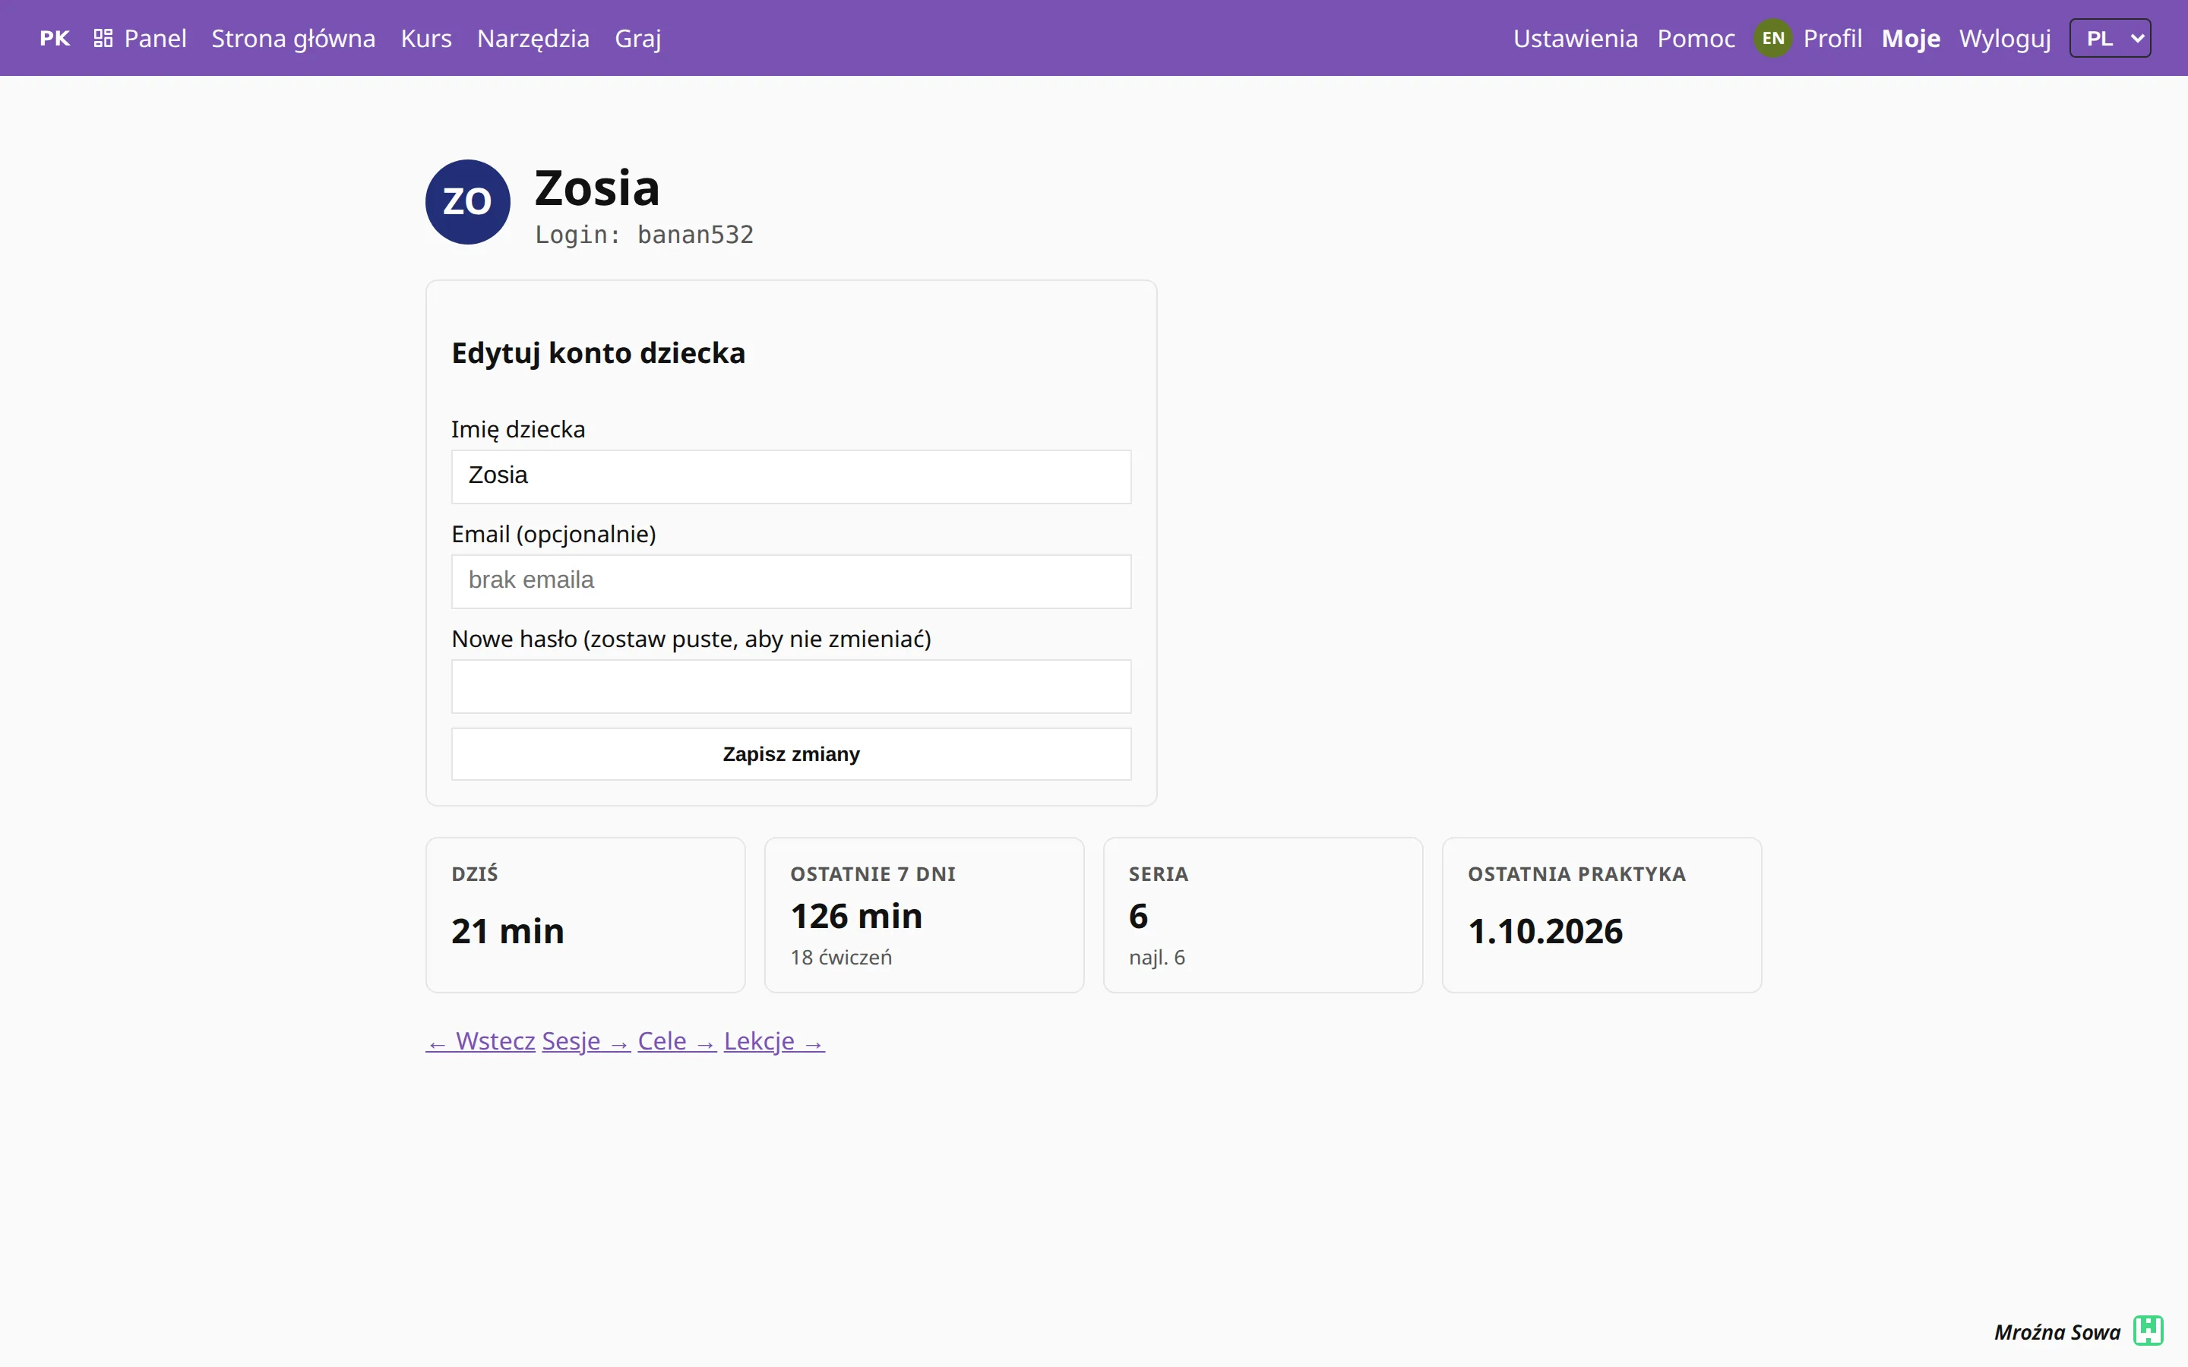Open the Pomoc help link
The height and width of the screenshot is (1367, 2188).
pyautogui.click(x=1696, y=38)
